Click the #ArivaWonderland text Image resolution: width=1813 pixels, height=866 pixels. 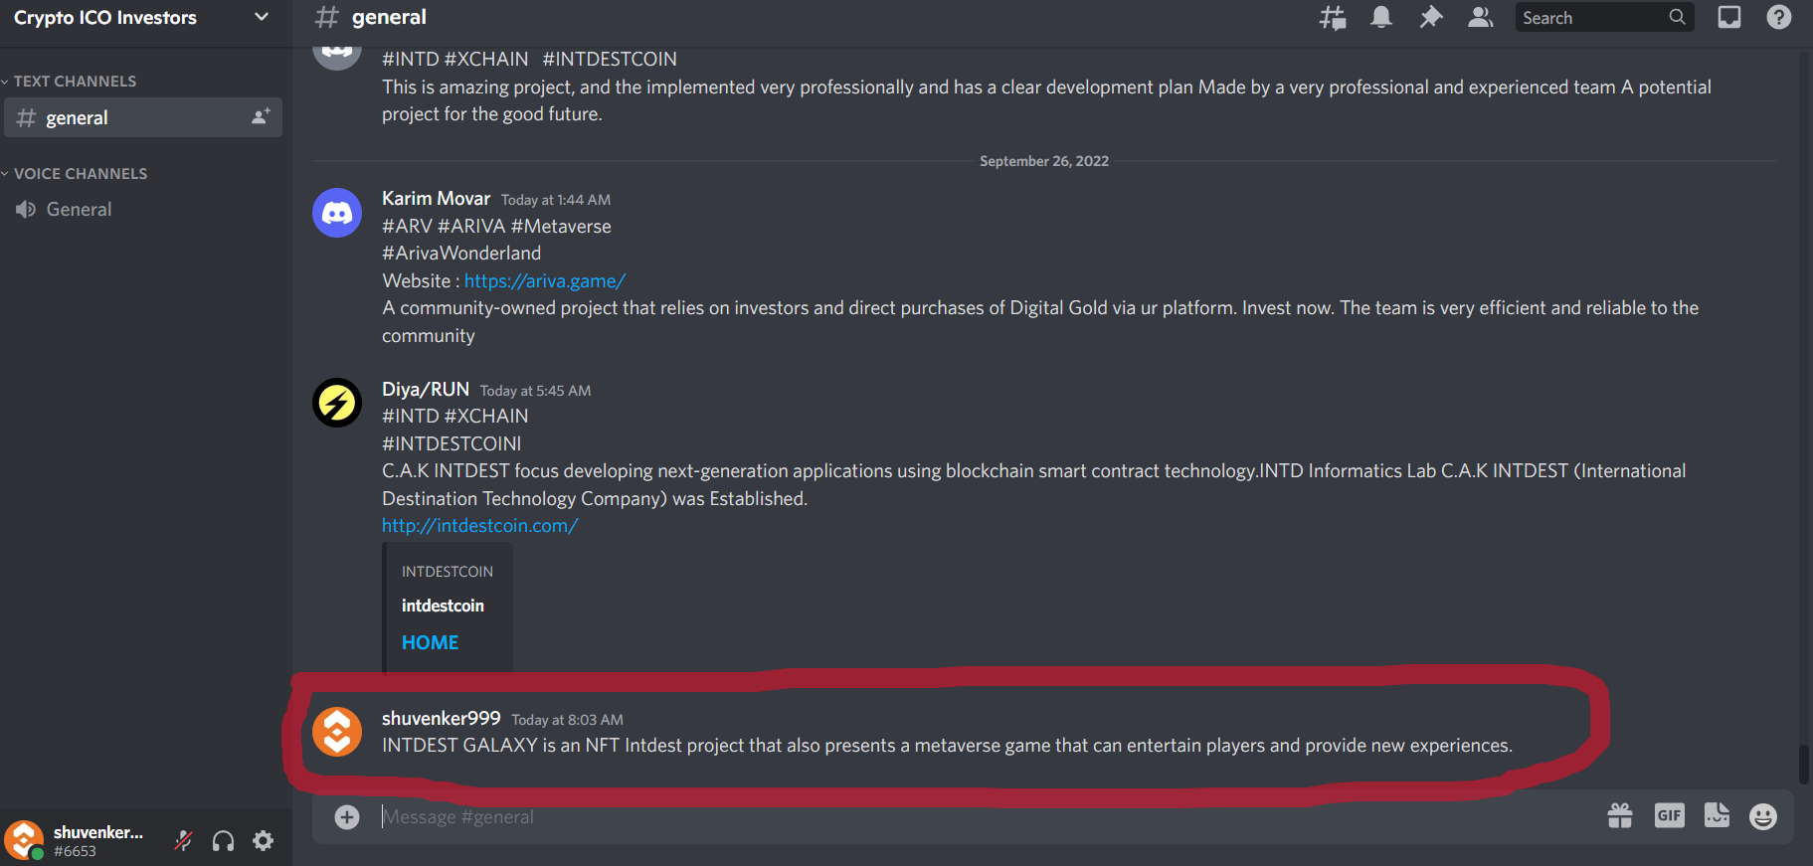(x=461, y=254)
